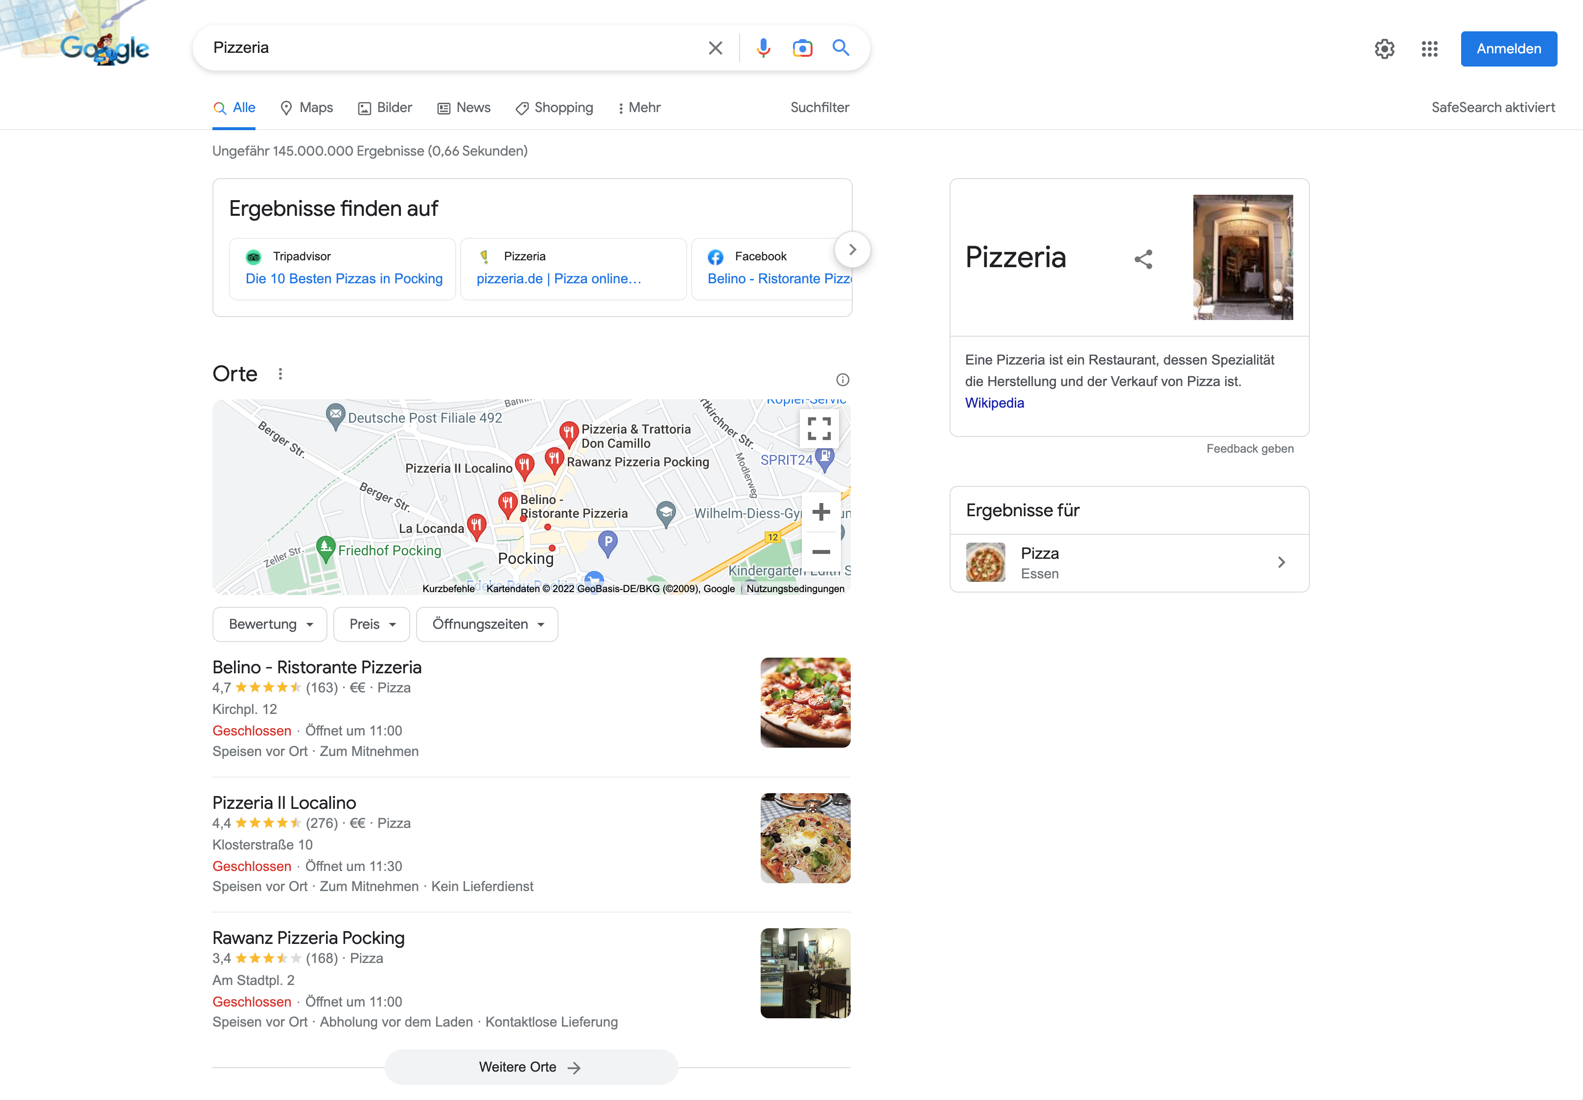Click the Anmelden sign-in button
1583x1100 pixels.
click(x=1509, y=49)
